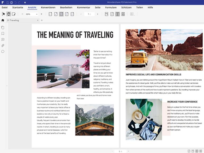Viewport: 204px width, 153px height.
Task: Switch to the Kommentar tab
Action: tap(83, 7)
